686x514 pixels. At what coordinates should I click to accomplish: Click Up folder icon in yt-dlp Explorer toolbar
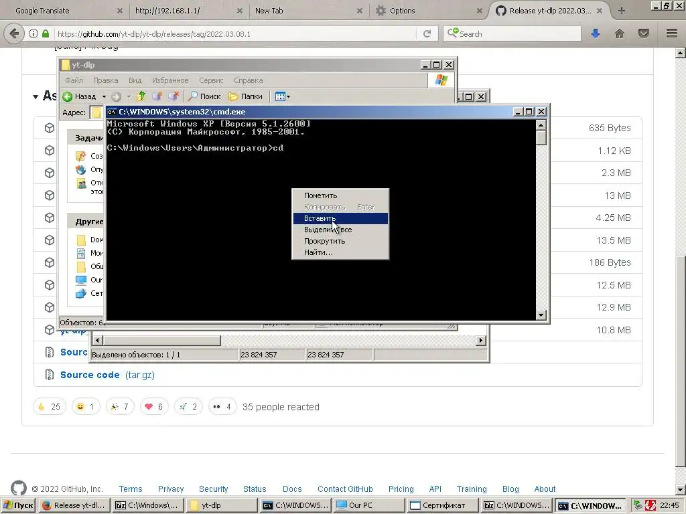coord(141,96)
